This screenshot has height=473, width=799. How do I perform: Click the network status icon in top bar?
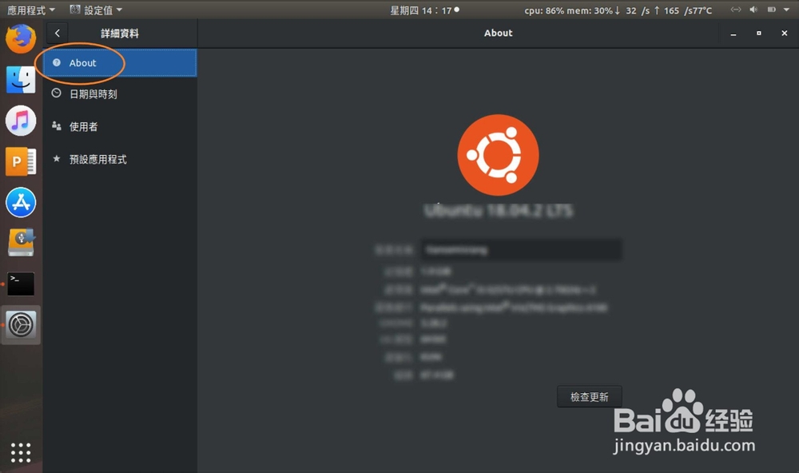click(736, 10)
